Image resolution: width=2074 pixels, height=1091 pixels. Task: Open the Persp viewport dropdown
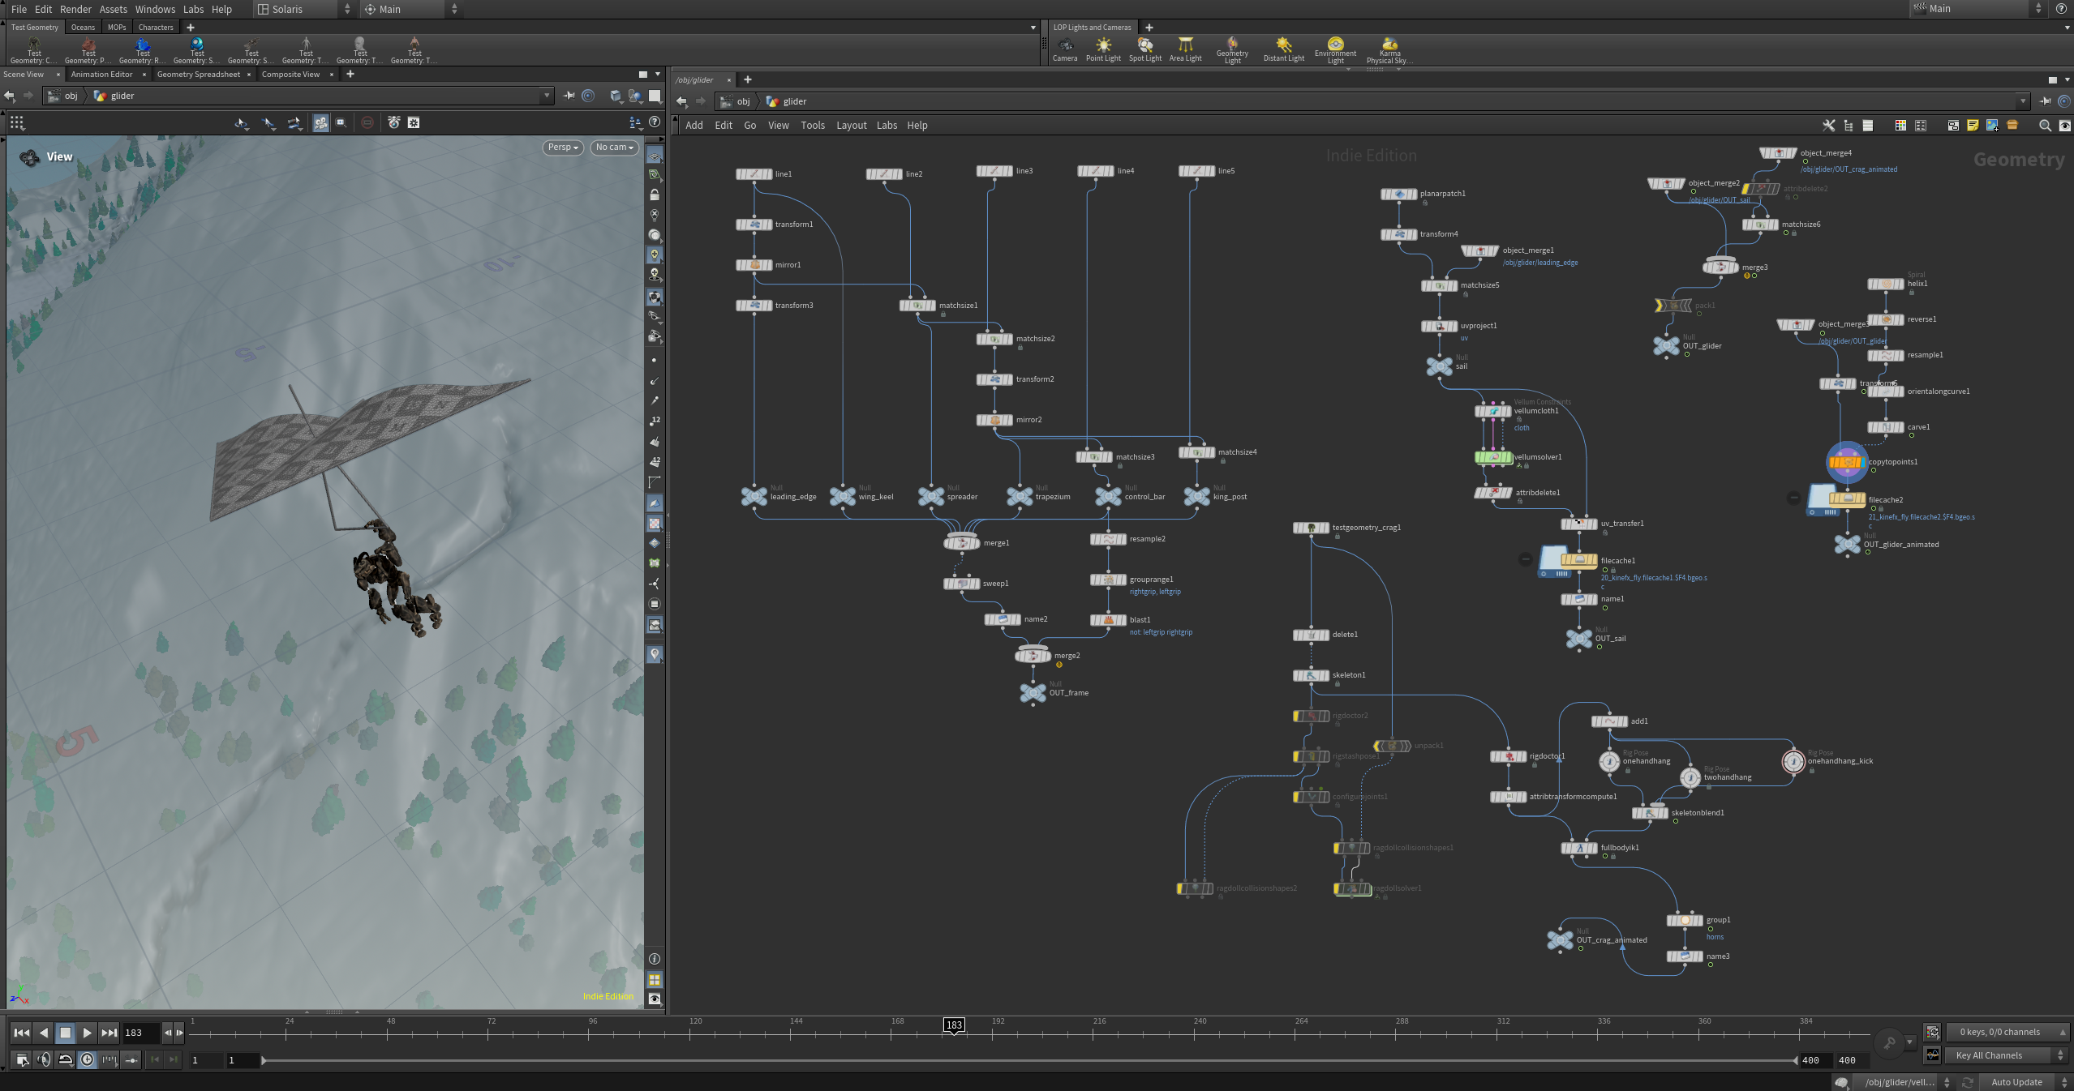[x=563, y=148]
